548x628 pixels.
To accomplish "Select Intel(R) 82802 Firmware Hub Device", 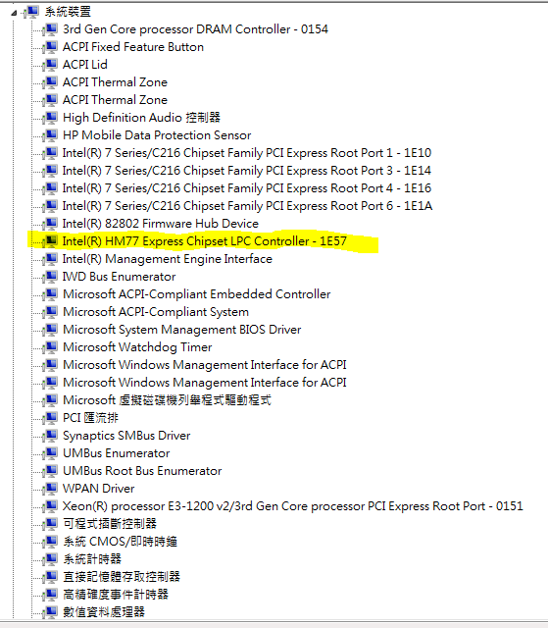I will [x=161, y=223].
